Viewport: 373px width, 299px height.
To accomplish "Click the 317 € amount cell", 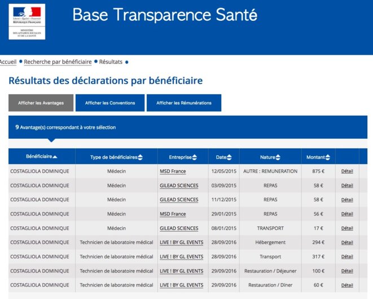I will pos(318,257).
